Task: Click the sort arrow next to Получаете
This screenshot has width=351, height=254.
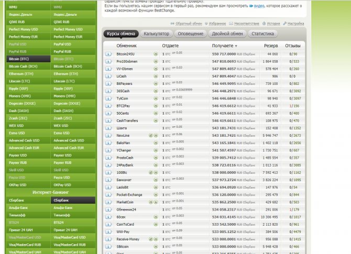Action: tap(236, 46)
